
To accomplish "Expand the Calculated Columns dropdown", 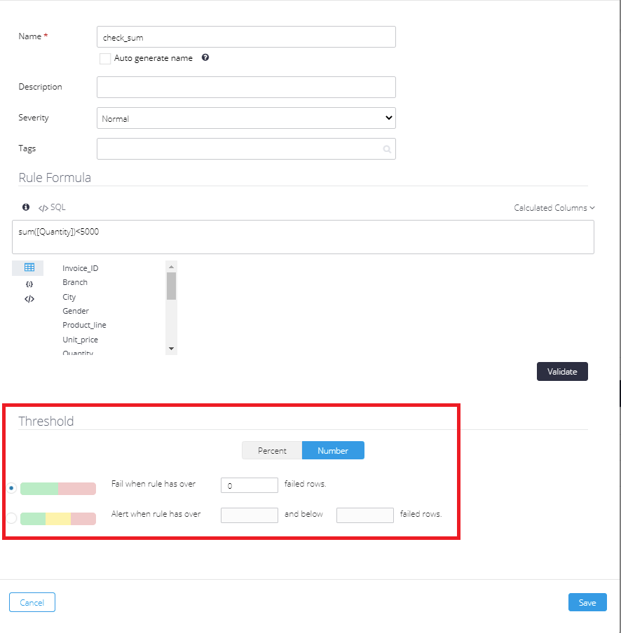I will tap(554, 207).
